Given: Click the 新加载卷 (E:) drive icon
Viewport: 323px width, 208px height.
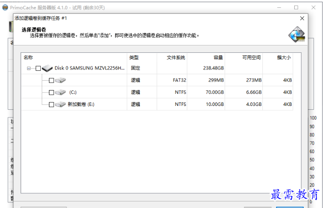Looking at the screenshot, I should tap(61, 104).
